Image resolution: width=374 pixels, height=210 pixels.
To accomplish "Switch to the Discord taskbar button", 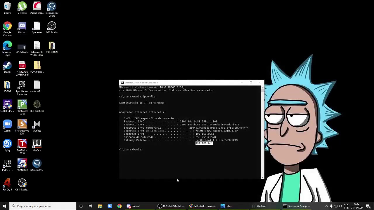I will coord(140,206).
